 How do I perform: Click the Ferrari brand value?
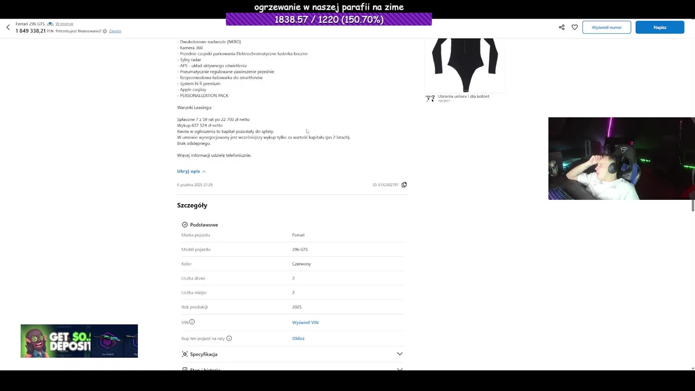(298, 235)
